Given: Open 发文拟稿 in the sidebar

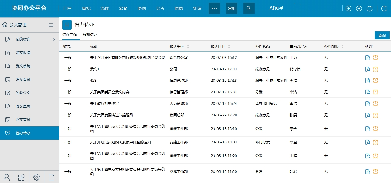Looking at the screenshot, I should click(23, 53).
